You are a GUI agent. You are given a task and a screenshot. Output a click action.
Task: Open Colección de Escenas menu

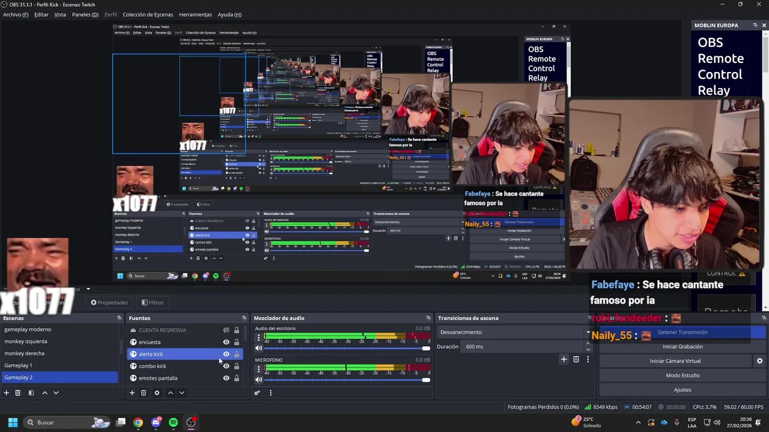coord(148,14)
